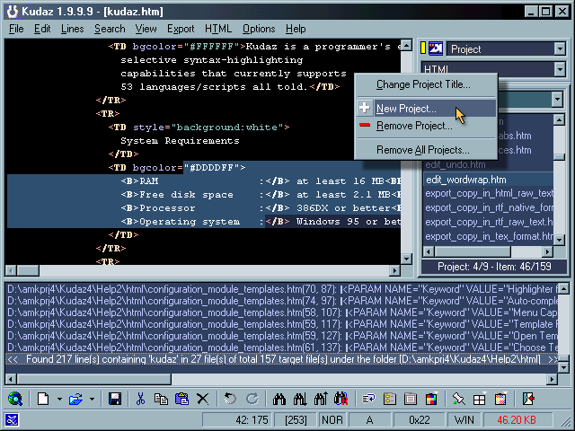Image resolution: width=575 pixels, height=431 pixels.
Task: Click the red checkered notepad icon
Action: pyautogui.click(x=500, y=399)
